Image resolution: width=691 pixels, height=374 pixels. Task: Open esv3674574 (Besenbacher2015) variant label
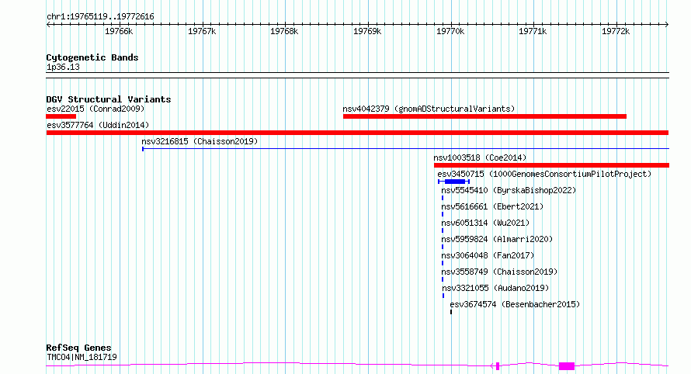click(x=515, y=304)
